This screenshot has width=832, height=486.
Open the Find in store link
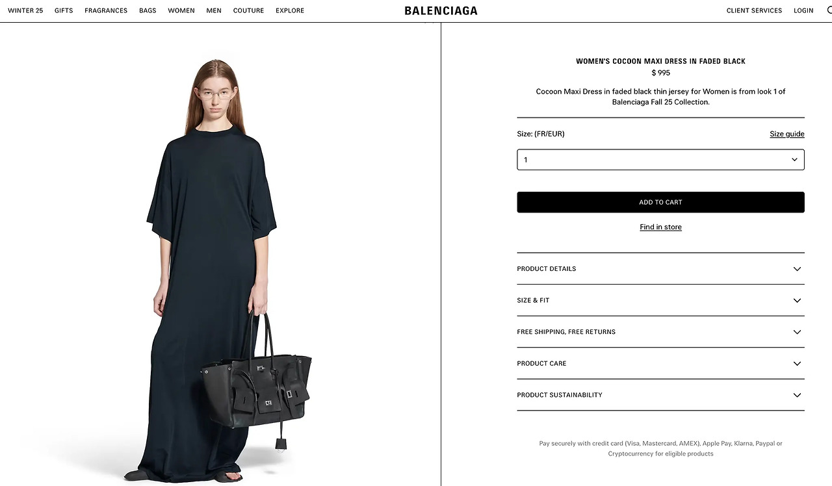pos(660,227)
